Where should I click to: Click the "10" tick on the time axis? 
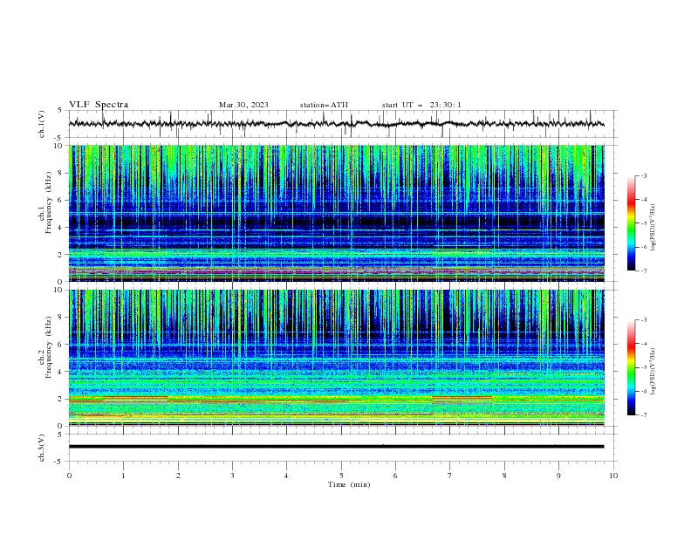pos(613,476)
